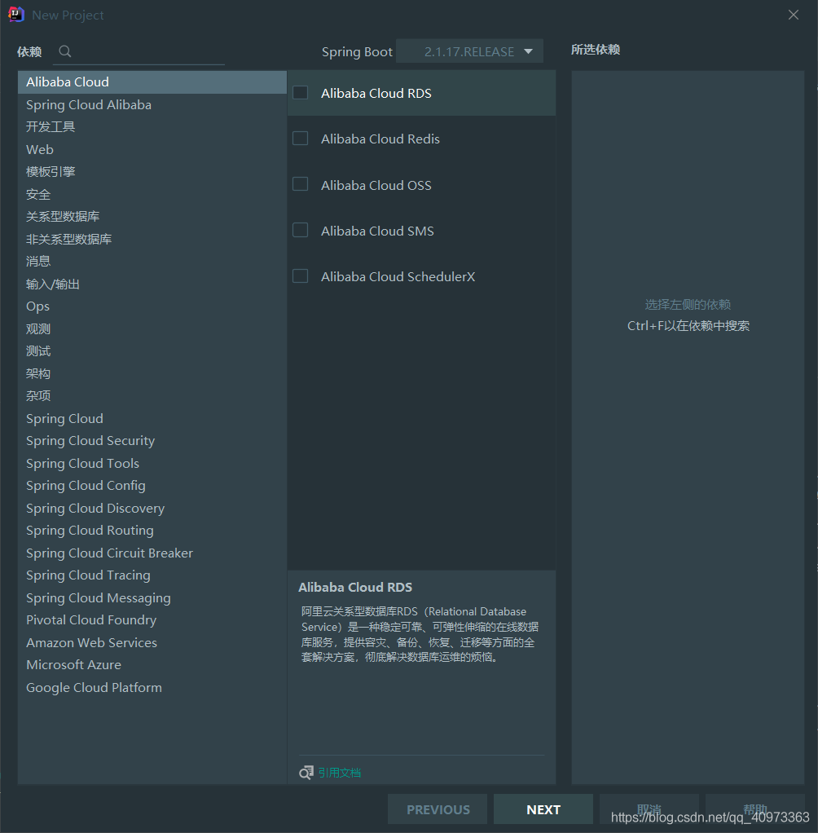Click the NEXT button

(x=543, y=809)
